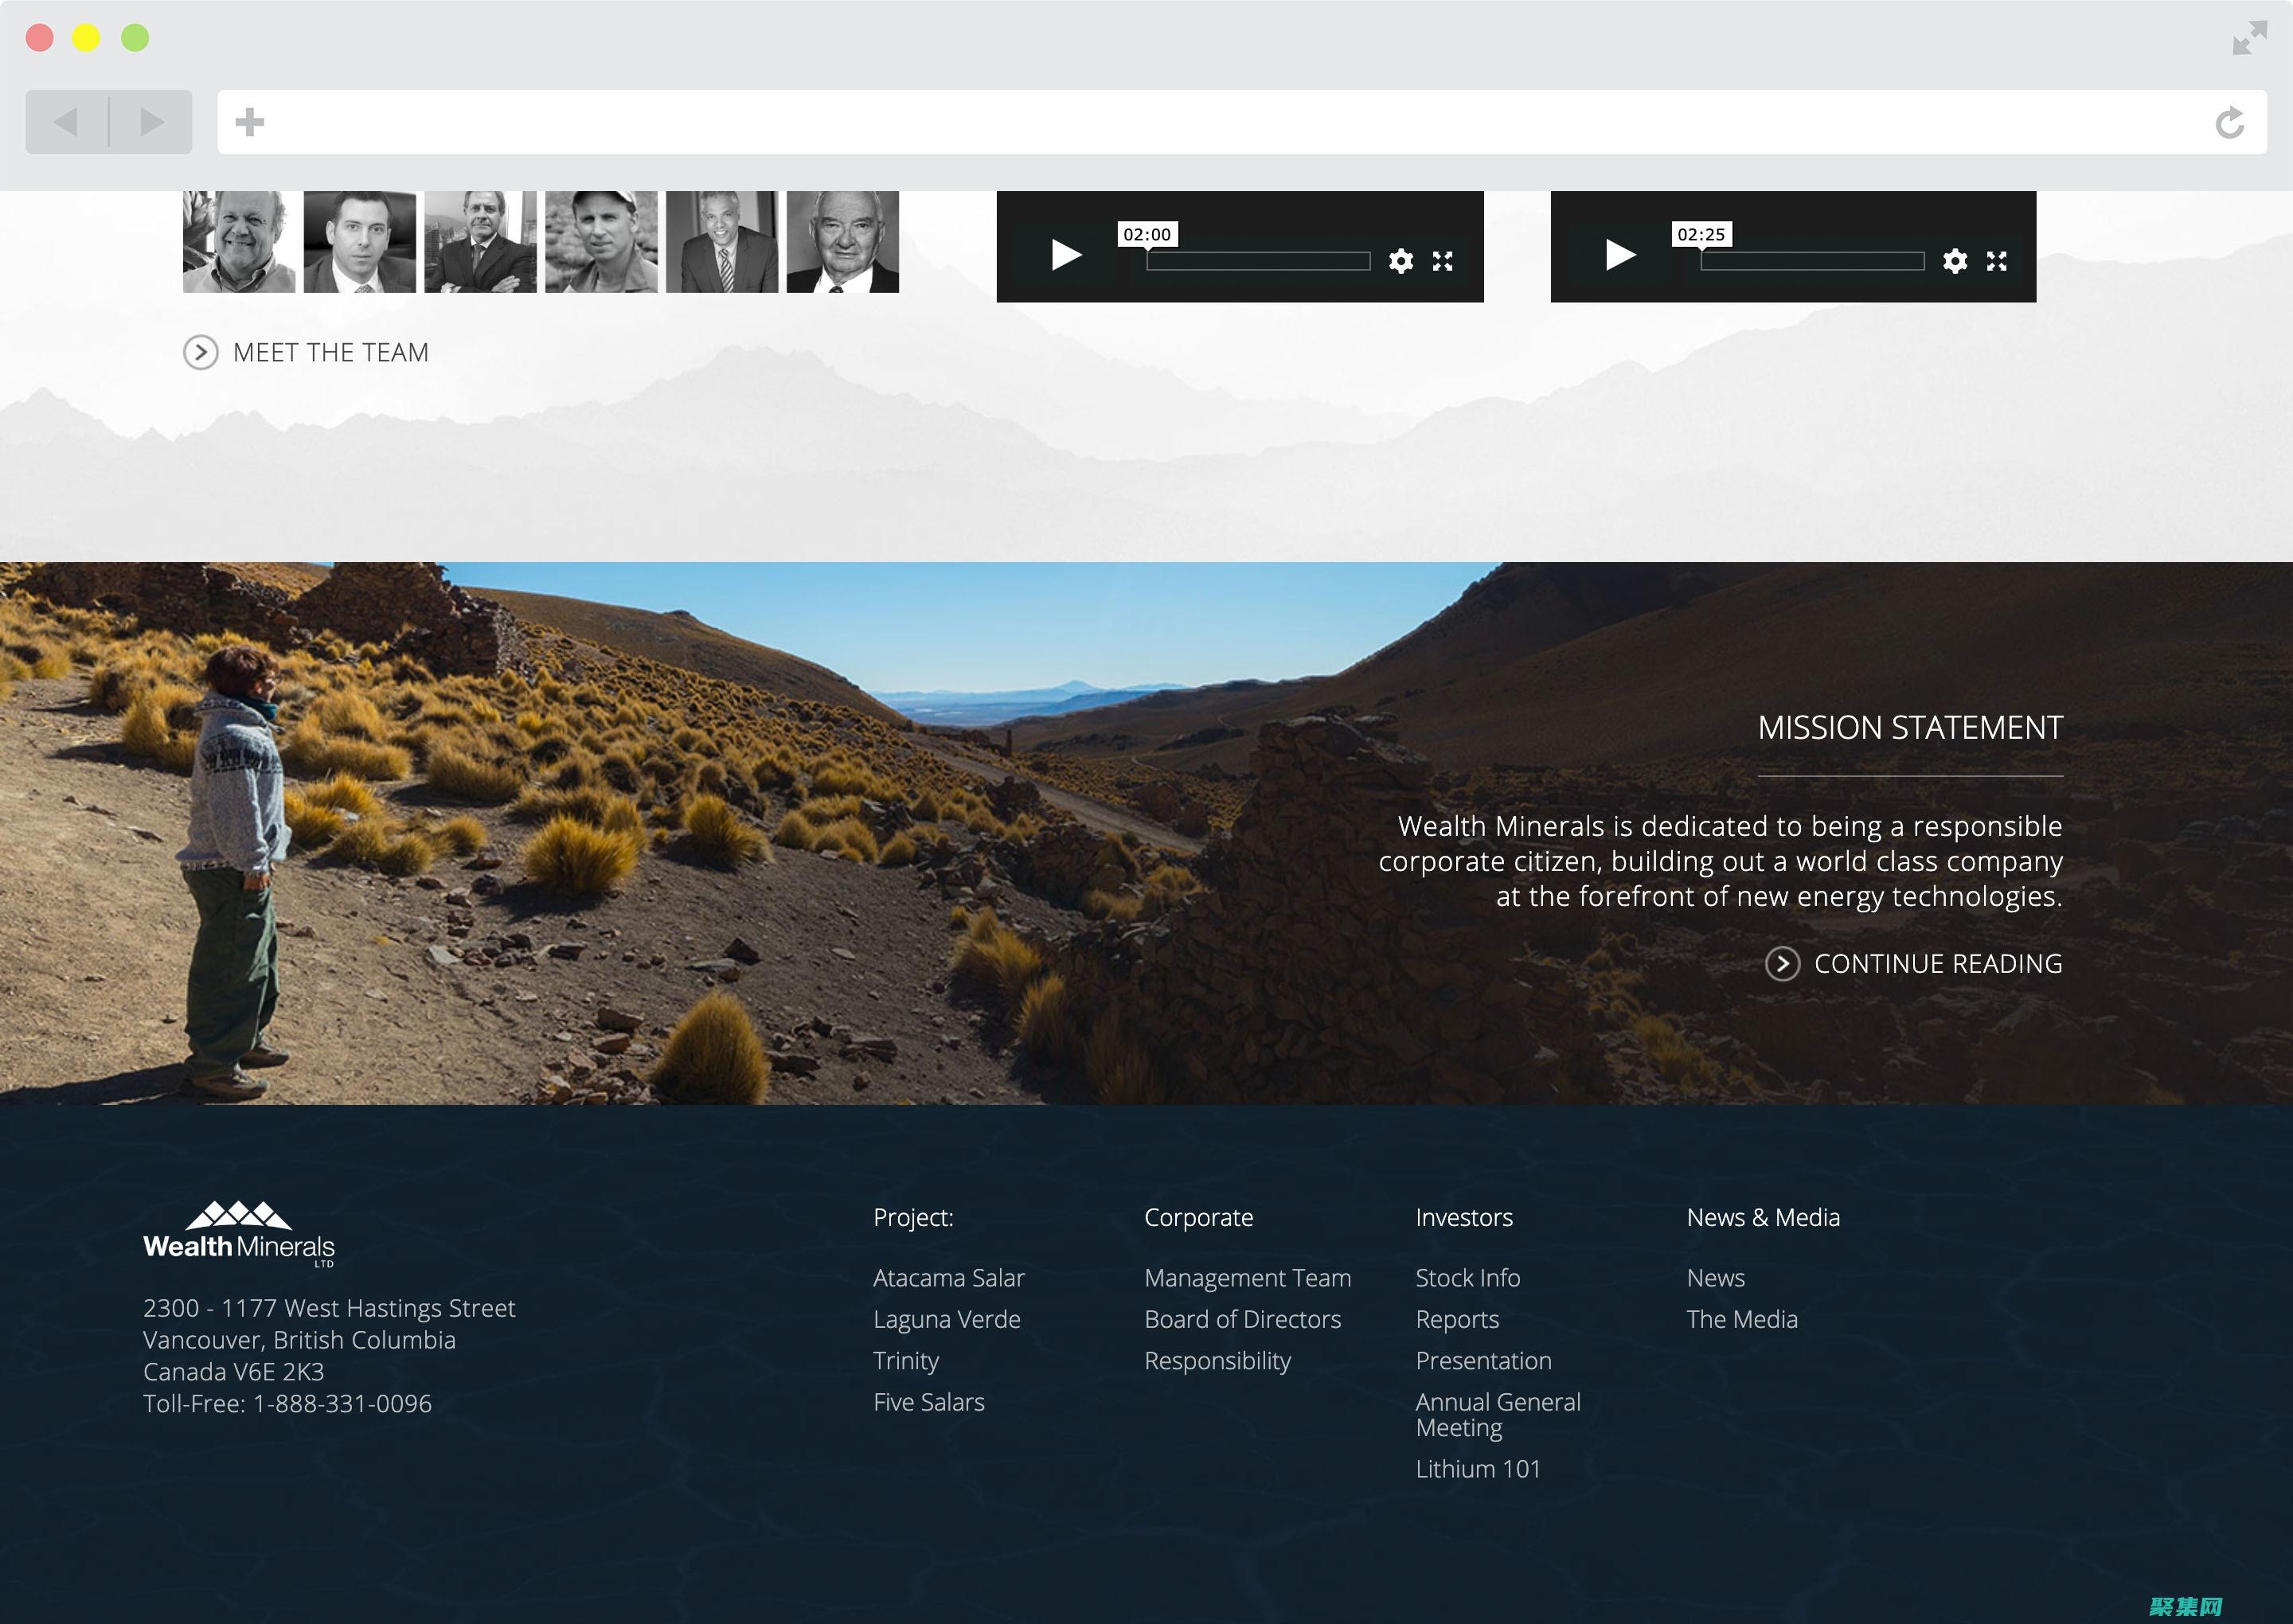Click the Wealth Minerals footer logo
Image resolution: width=2293 pixels, height=1624 pixels.
click(239, 1234)
